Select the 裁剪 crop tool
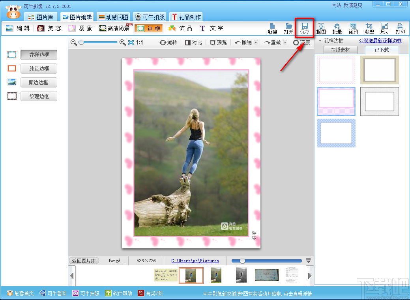The width and height of the screenshot is (410, 300). coord(369,28)
